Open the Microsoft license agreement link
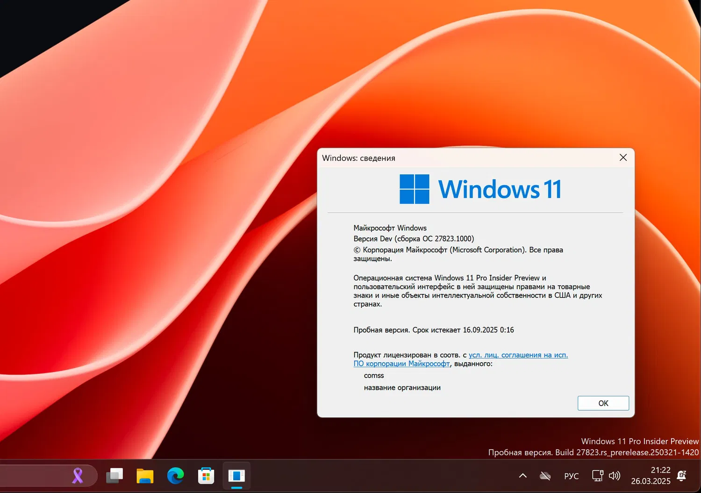This screenshot has height=493, width=701. click(x=518, y=355)
